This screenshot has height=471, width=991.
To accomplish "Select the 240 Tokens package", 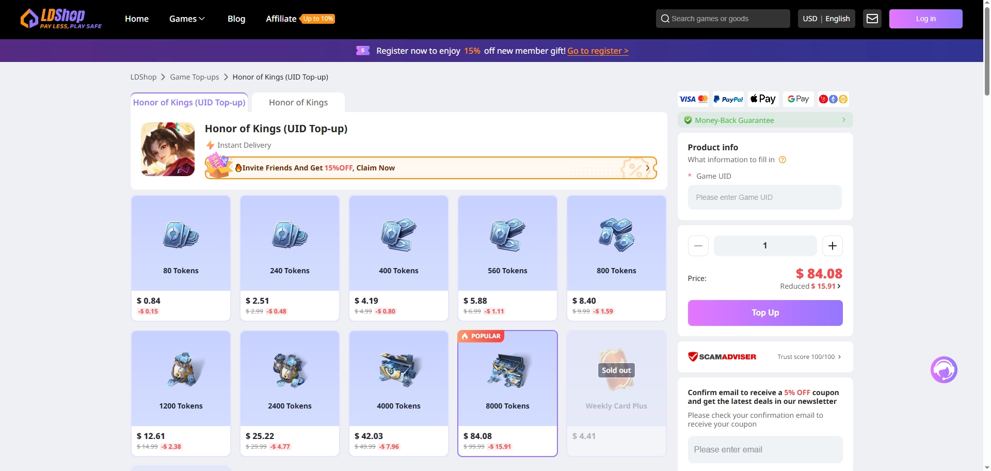I will (x=290, y=258).
